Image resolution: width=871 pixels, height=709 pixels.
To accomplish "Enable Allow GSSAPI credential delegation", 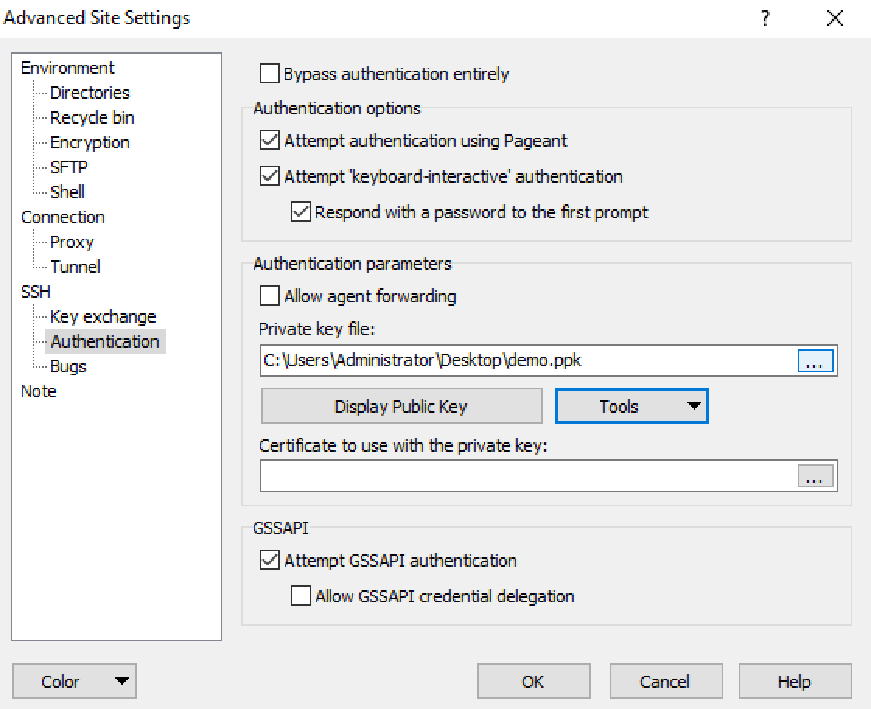I will pos(301,596).
